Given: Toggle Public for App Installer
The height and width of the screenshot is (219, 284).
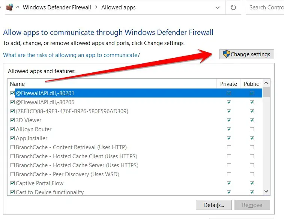Looking at the screenshot, I should click(252, 138).
